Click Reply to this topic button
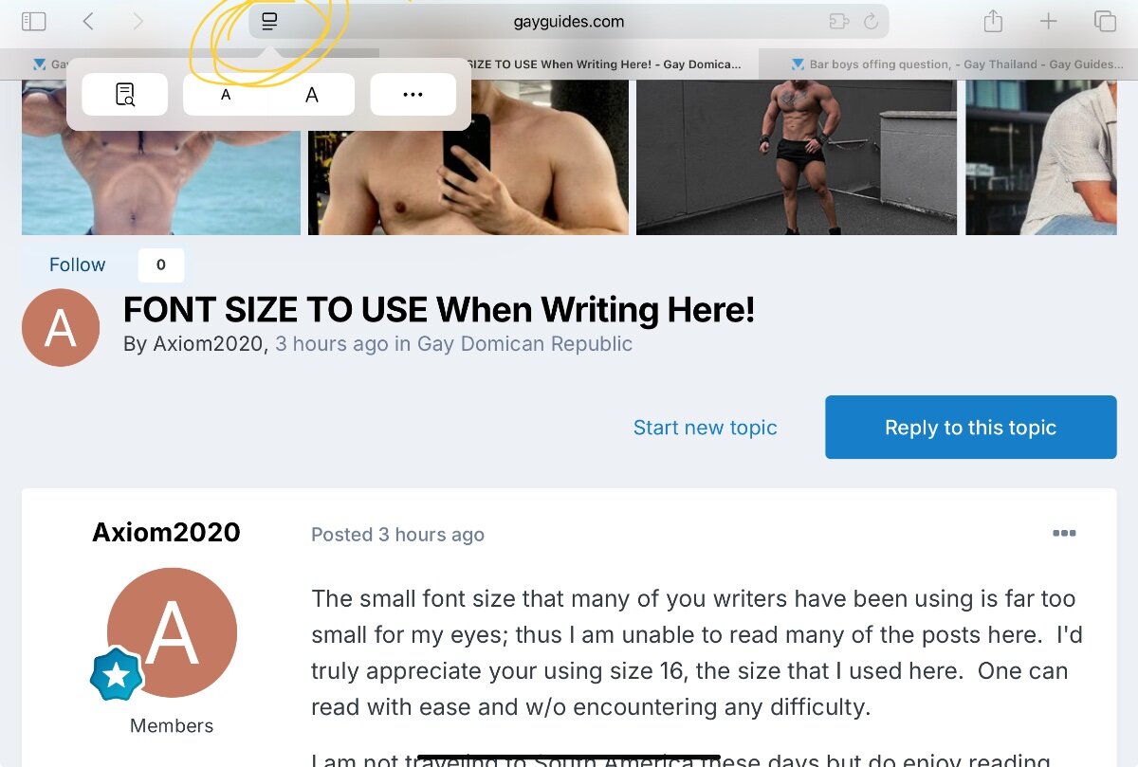 971,428
